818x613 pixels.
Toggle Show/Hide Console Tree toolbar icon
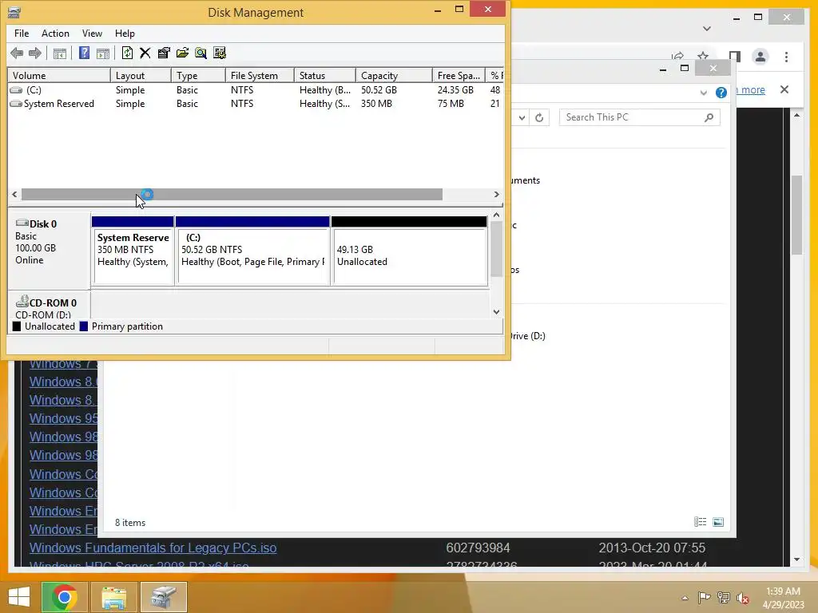(59, 53)
